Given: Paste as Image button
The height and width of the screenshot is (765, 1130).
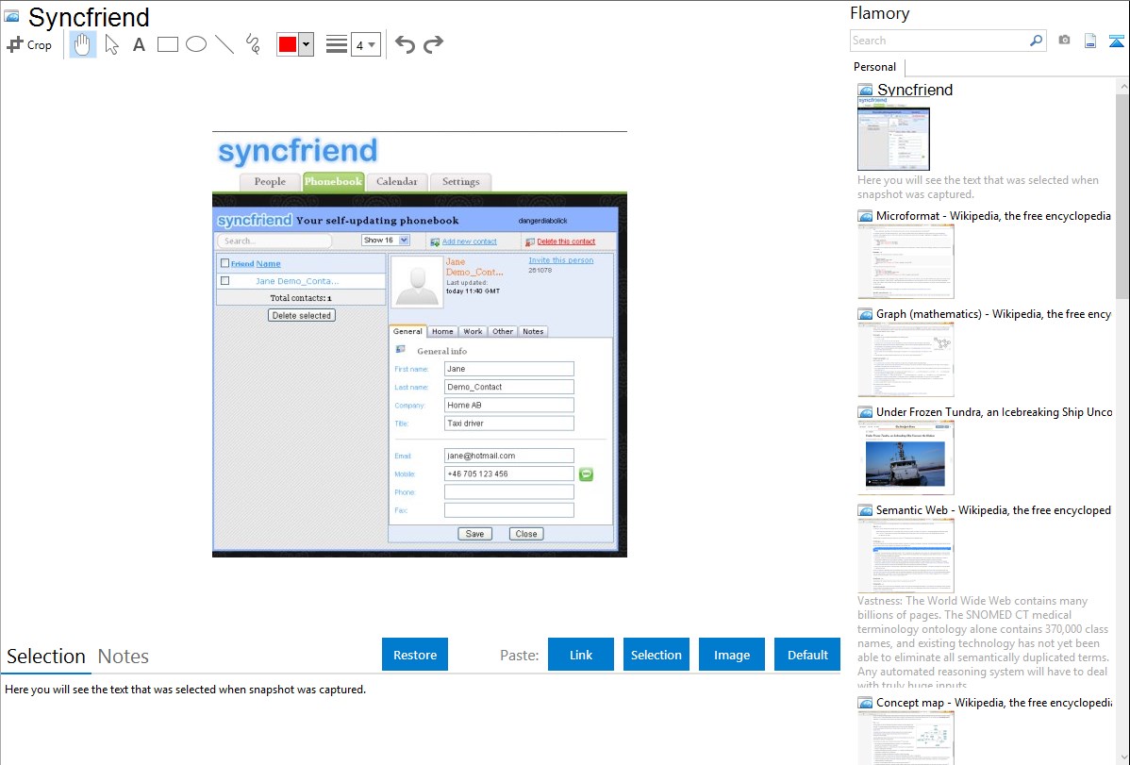Looking at the screenshot, I should coord(731,655).
